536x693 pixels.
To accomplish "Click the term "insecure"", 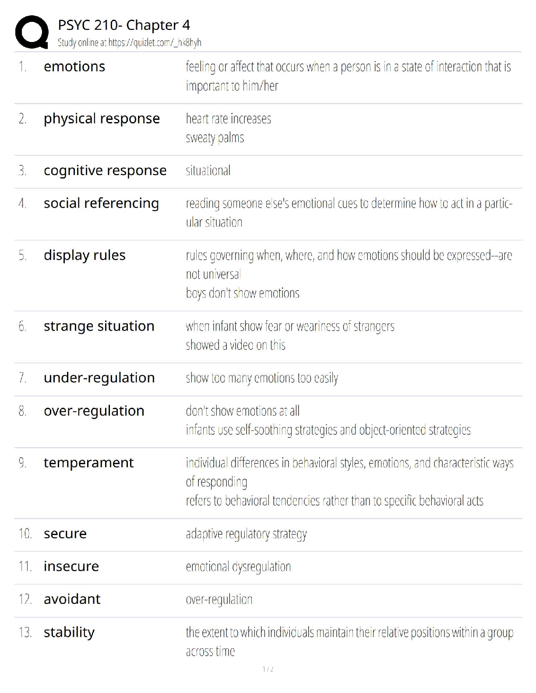I will [x=71, y=566].
